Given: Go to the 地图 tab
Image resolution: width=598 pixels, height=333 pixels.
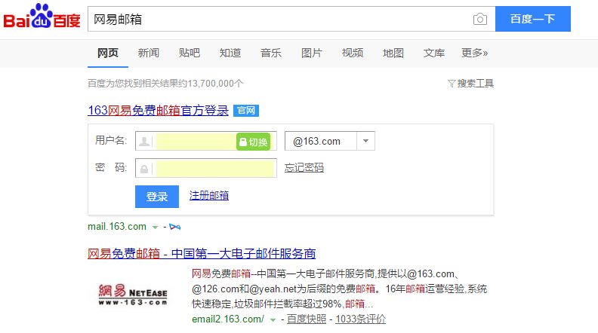Looking at the screenshot, I should [393, 53].
